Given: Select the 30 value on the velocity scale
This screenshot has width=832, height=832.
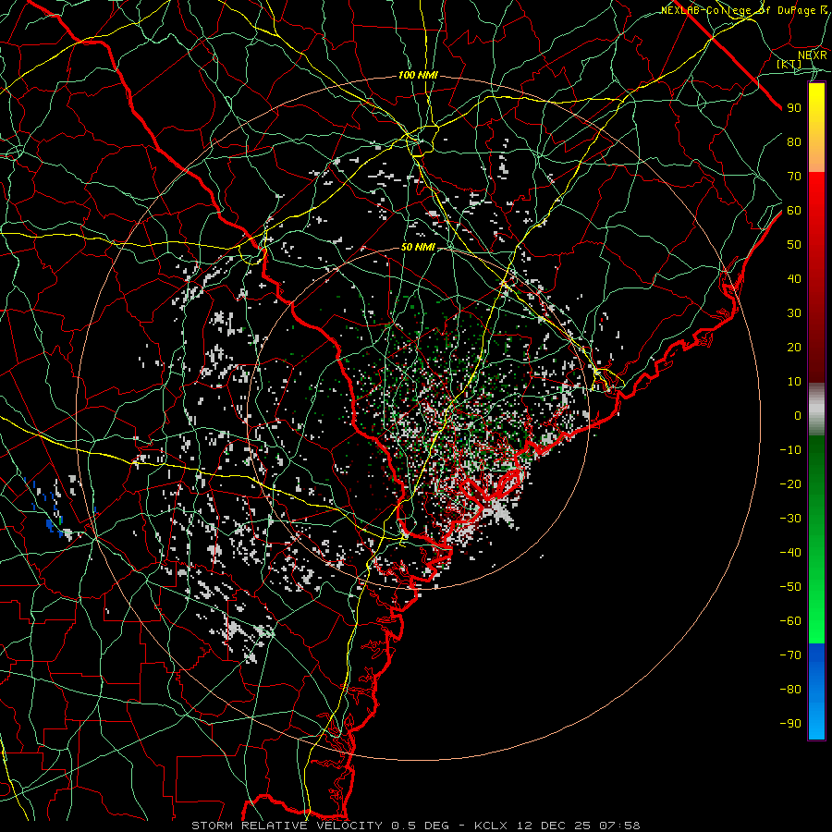Looking at the screenshot, I should click(794, 313).
